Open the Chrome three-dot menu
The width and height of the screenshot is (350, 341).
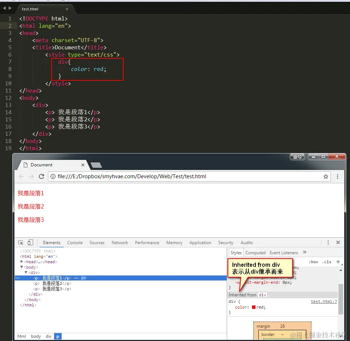coord(337,177)
